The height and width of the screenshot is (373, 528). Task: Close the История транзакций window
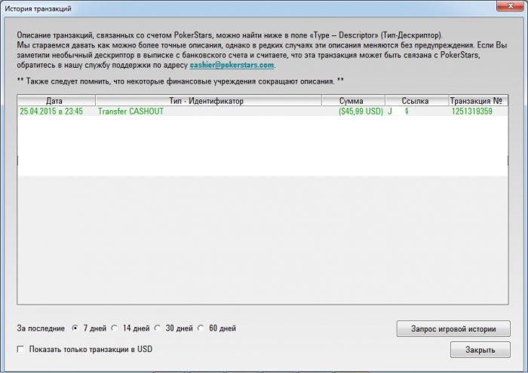point(510,6)
